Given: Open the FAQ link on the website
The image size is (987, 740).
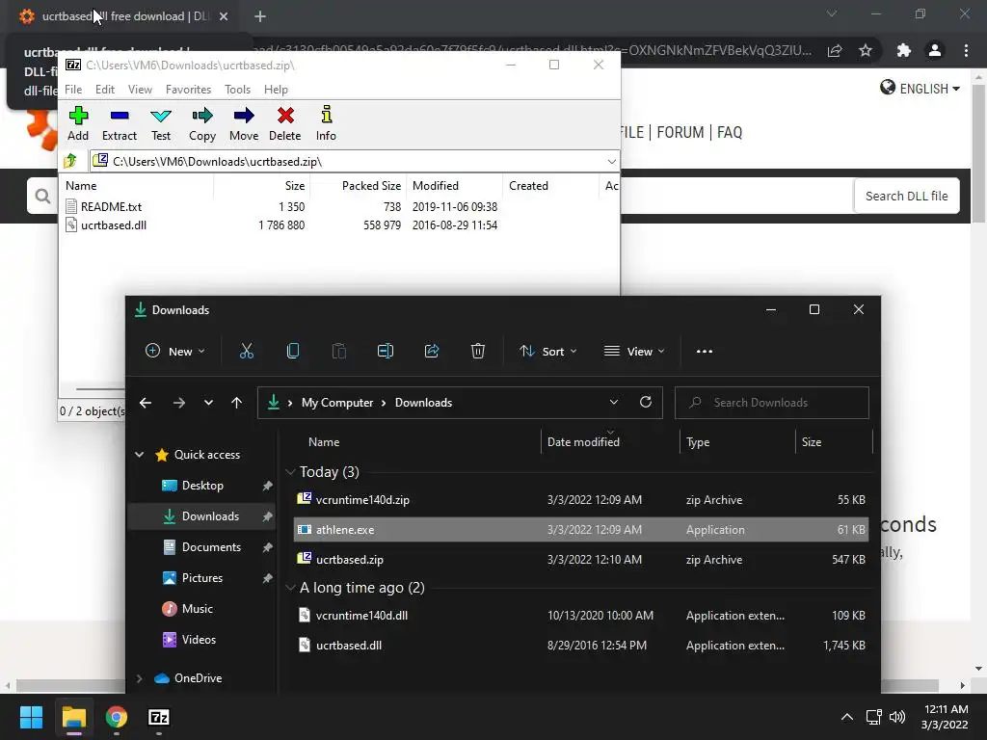Looking at the screenshot, I should 730,132.
